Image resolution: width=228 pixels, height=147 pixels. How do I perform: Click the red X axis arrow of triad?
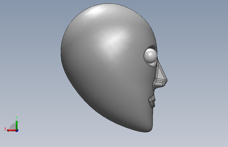(x=12, y=130)
